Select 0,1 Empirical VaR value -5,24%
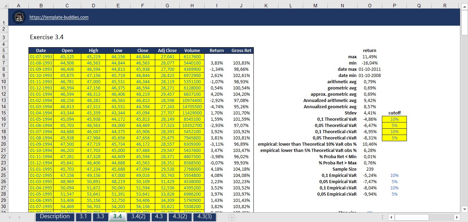468x222 pixels. click(x=369, y=175)
